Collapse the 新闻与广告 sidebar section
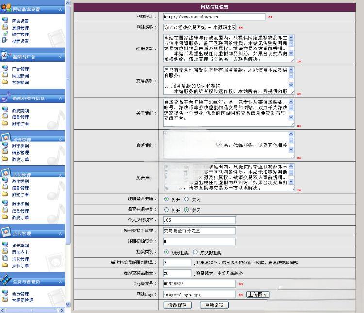The width and height of the screenshot is (364, 313). click(61, 57)
